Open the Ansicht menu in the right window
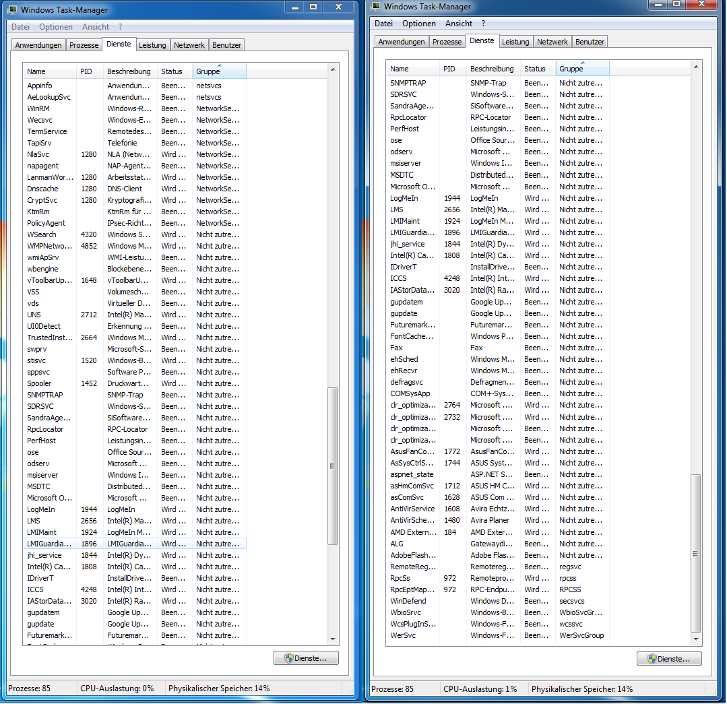The width and height of the screenshot is (727, 704). tap(459, 24)
